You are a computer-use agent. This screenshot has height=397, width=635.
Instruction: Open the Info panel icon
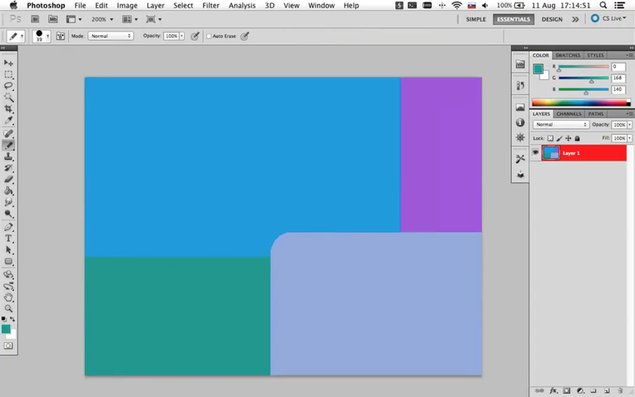pyautogui.click(x=521, y=122)
